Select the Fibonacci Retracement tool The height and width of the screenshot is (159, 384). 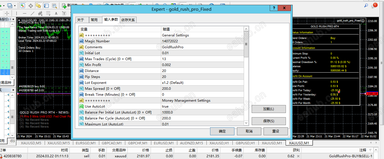pyautogui.click(x=48, y=13)
